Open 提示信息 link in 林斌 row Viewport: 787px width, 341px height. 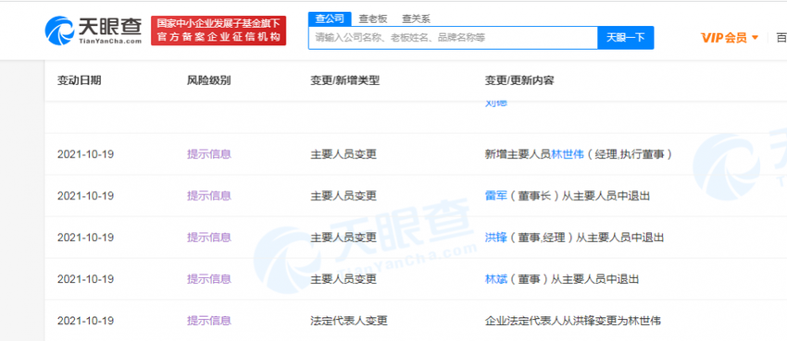[x=209, y=279]
